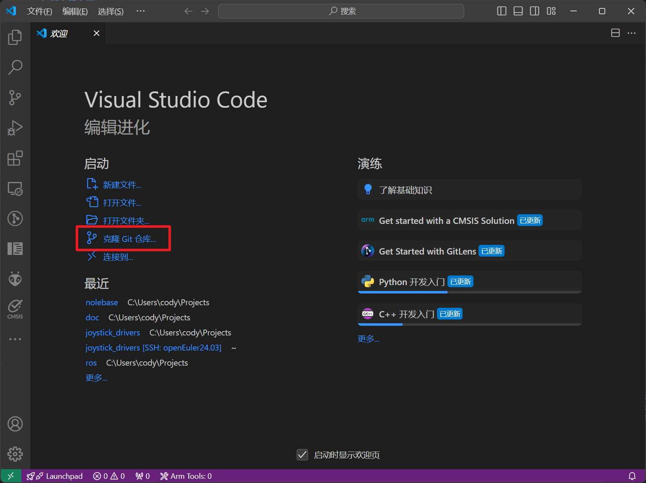
Task: Expand additional views with sidebar ellipsis
Action: coord(15,339)
